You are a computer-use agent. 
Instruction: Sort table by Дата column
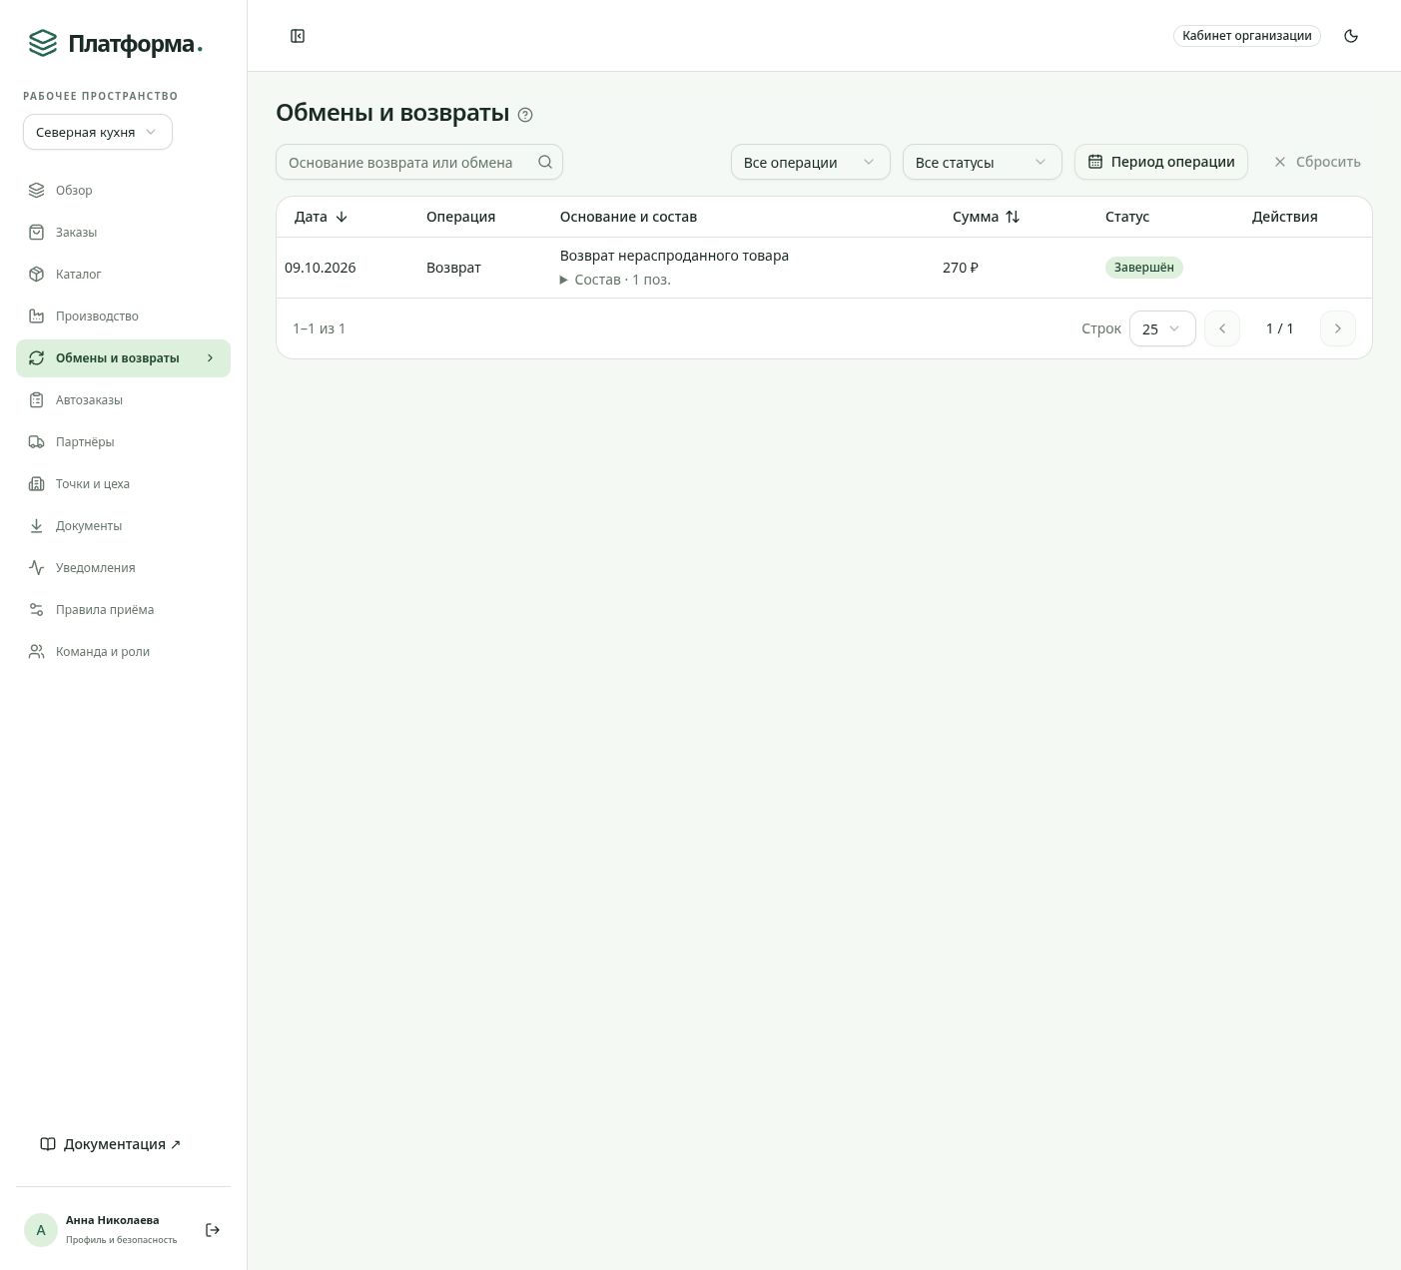[321, 217]
